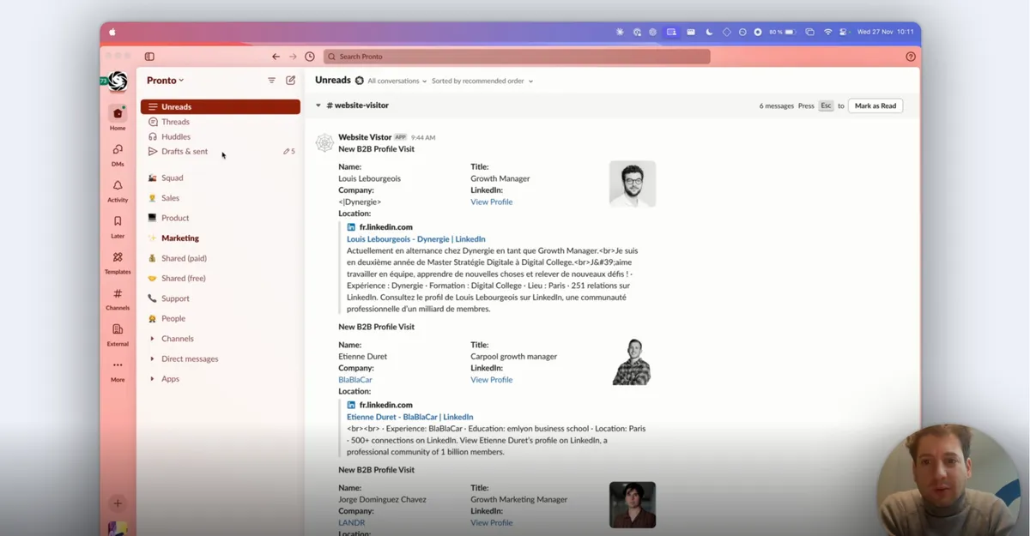This screenshot has width=1030, height=536.
Task: Open help question mark icon
Action: click(x=911, y=57)
